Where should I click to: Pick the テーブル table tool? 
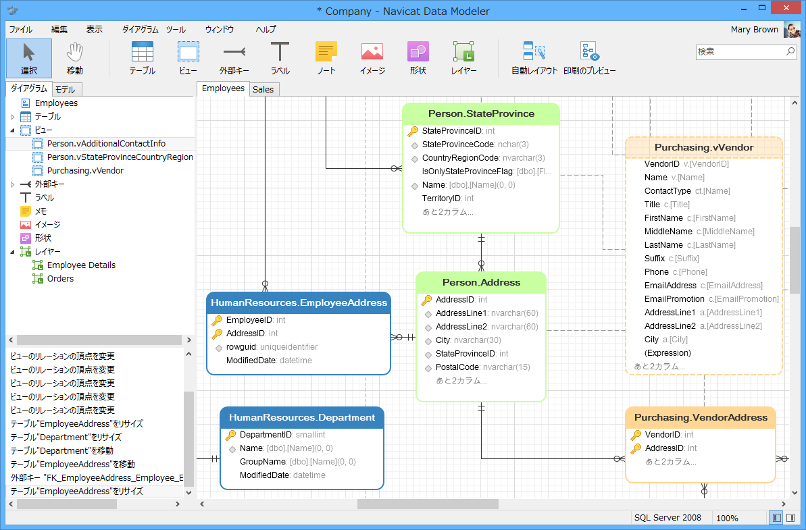[143, 59]
